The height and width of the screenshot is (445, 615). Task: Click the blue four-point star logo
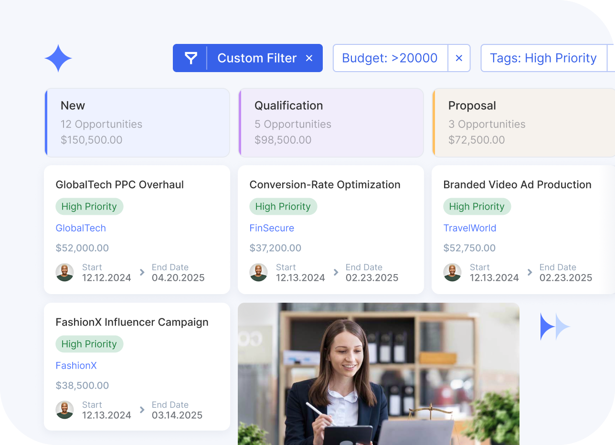(x=58, y=58)
